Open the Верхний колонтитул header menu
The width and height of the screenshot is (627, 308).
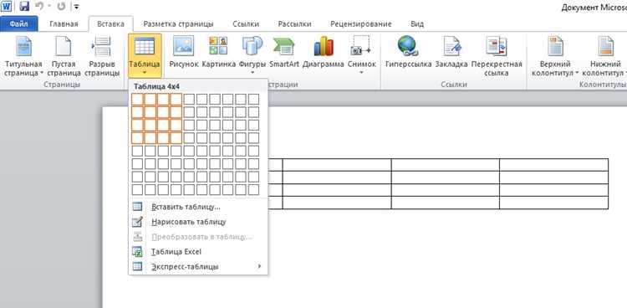click(556, 56)
